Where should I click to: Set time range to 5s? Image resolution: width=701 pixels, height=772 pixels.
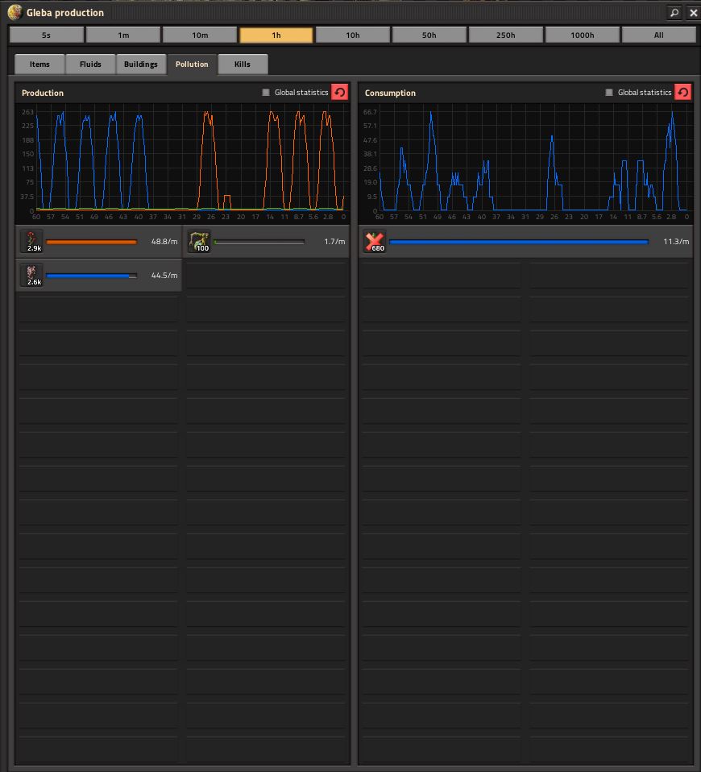click(47, 35)
